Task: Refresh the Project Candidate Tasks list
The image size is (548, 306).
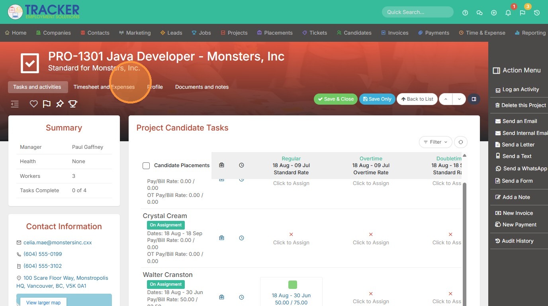Action: click(461, 142)
